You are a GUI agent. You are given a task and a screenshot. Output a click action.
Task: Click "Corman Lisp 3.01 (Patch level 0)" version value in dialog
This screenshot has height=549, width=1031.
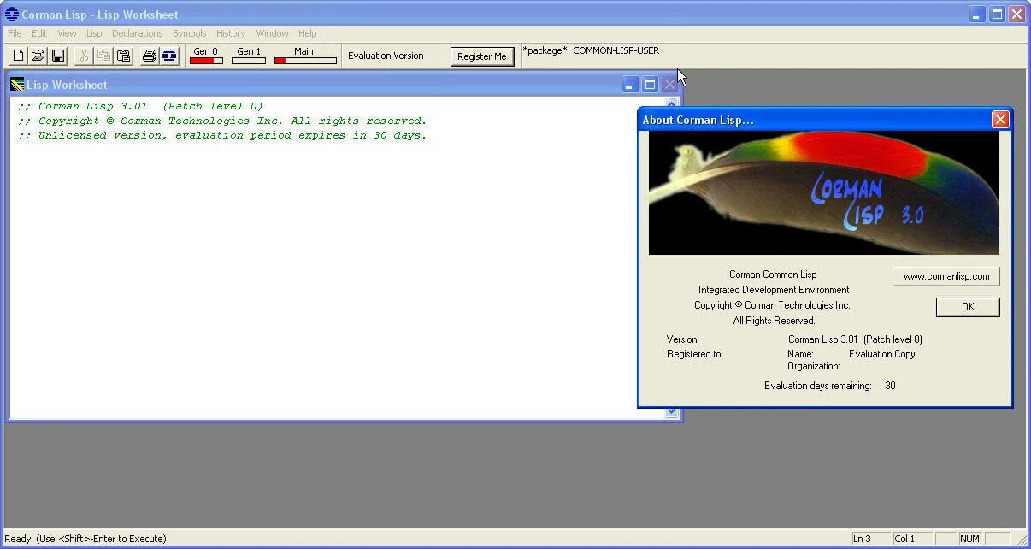point(855,339)
